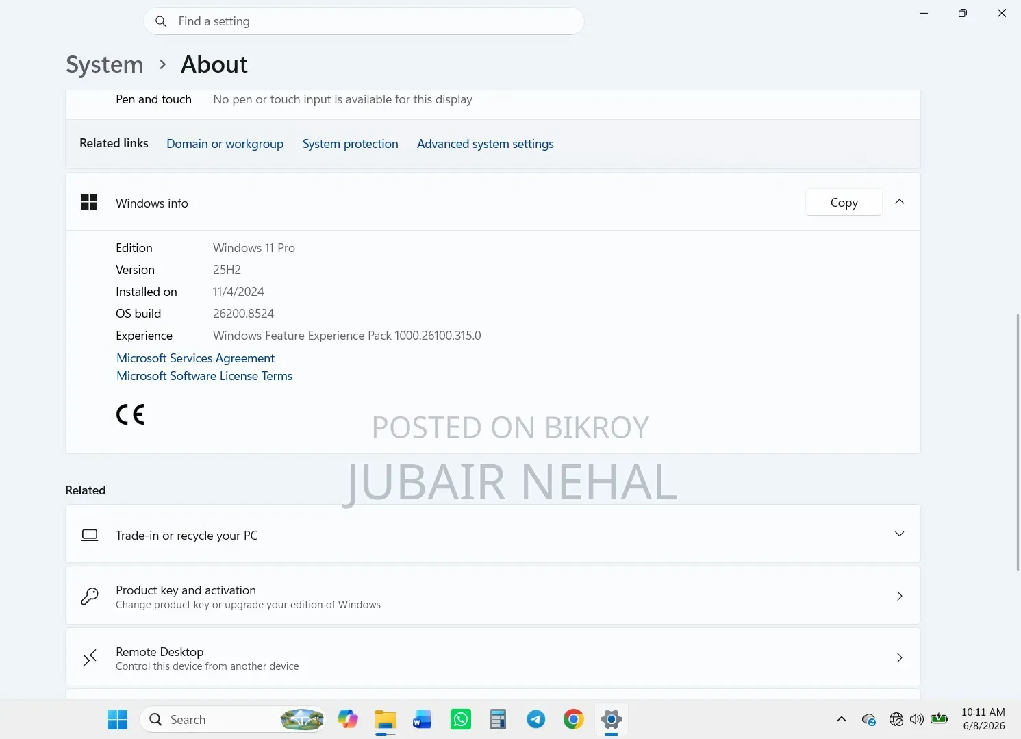Focus the Find a setting search box
This screenshot has height=739, width=1021.
tap(364, 21)
